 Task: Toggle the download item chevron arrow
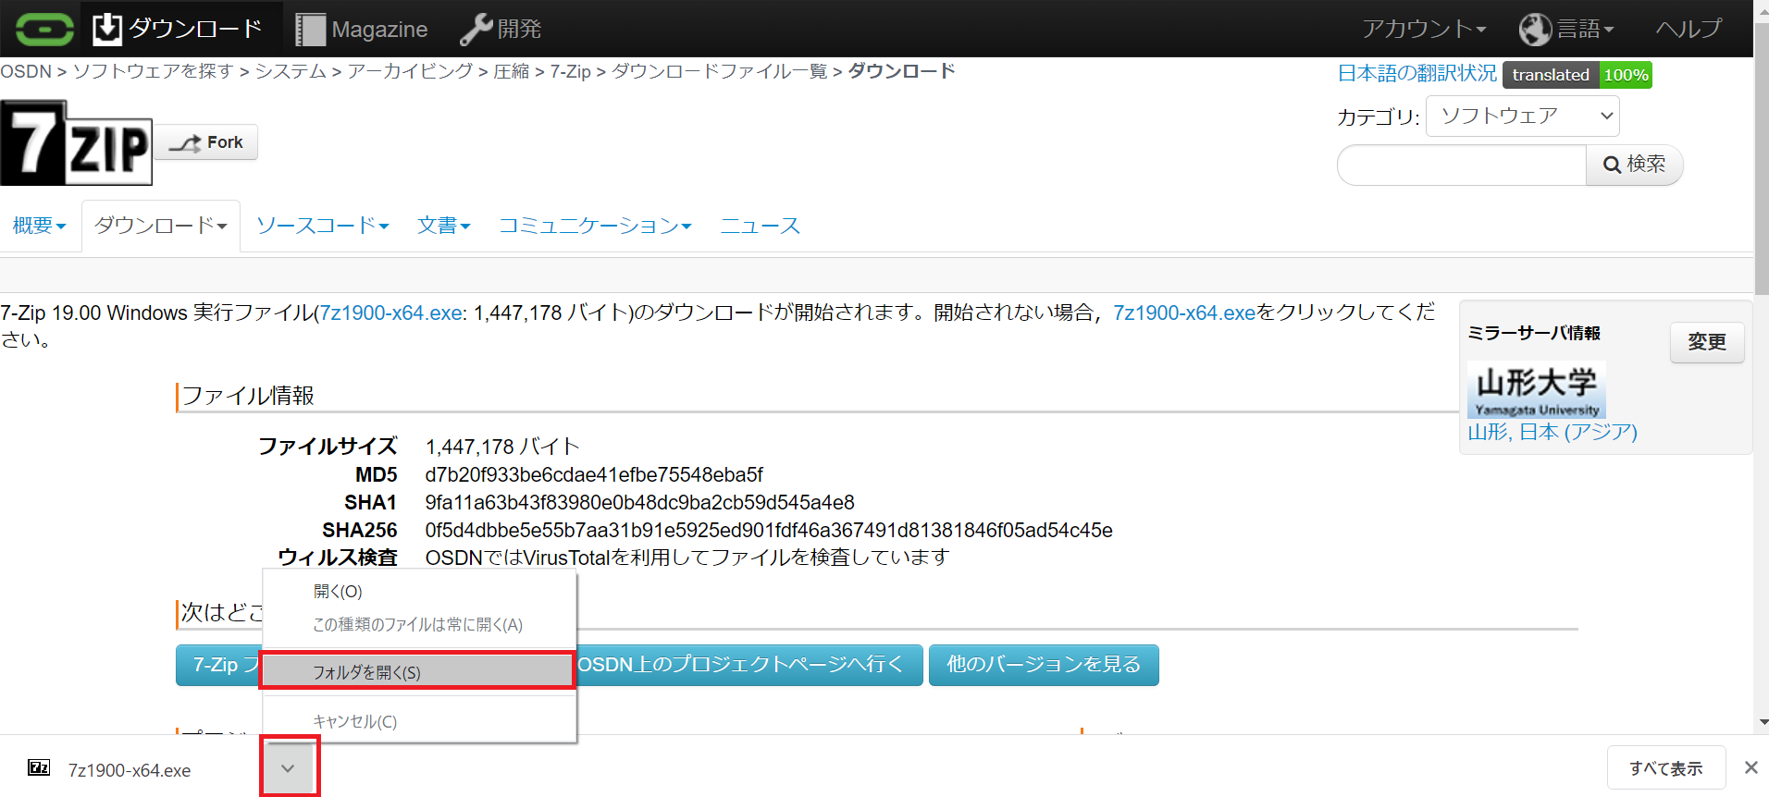pyautogui.click(x=289, y=767)
